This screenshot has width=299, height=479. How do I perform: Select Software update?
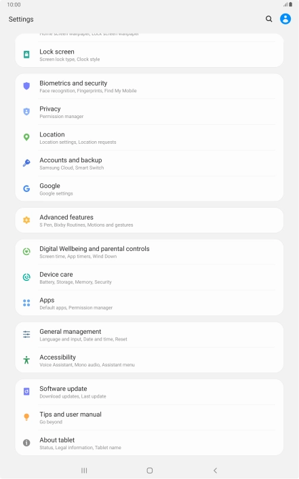click(149, 392)
